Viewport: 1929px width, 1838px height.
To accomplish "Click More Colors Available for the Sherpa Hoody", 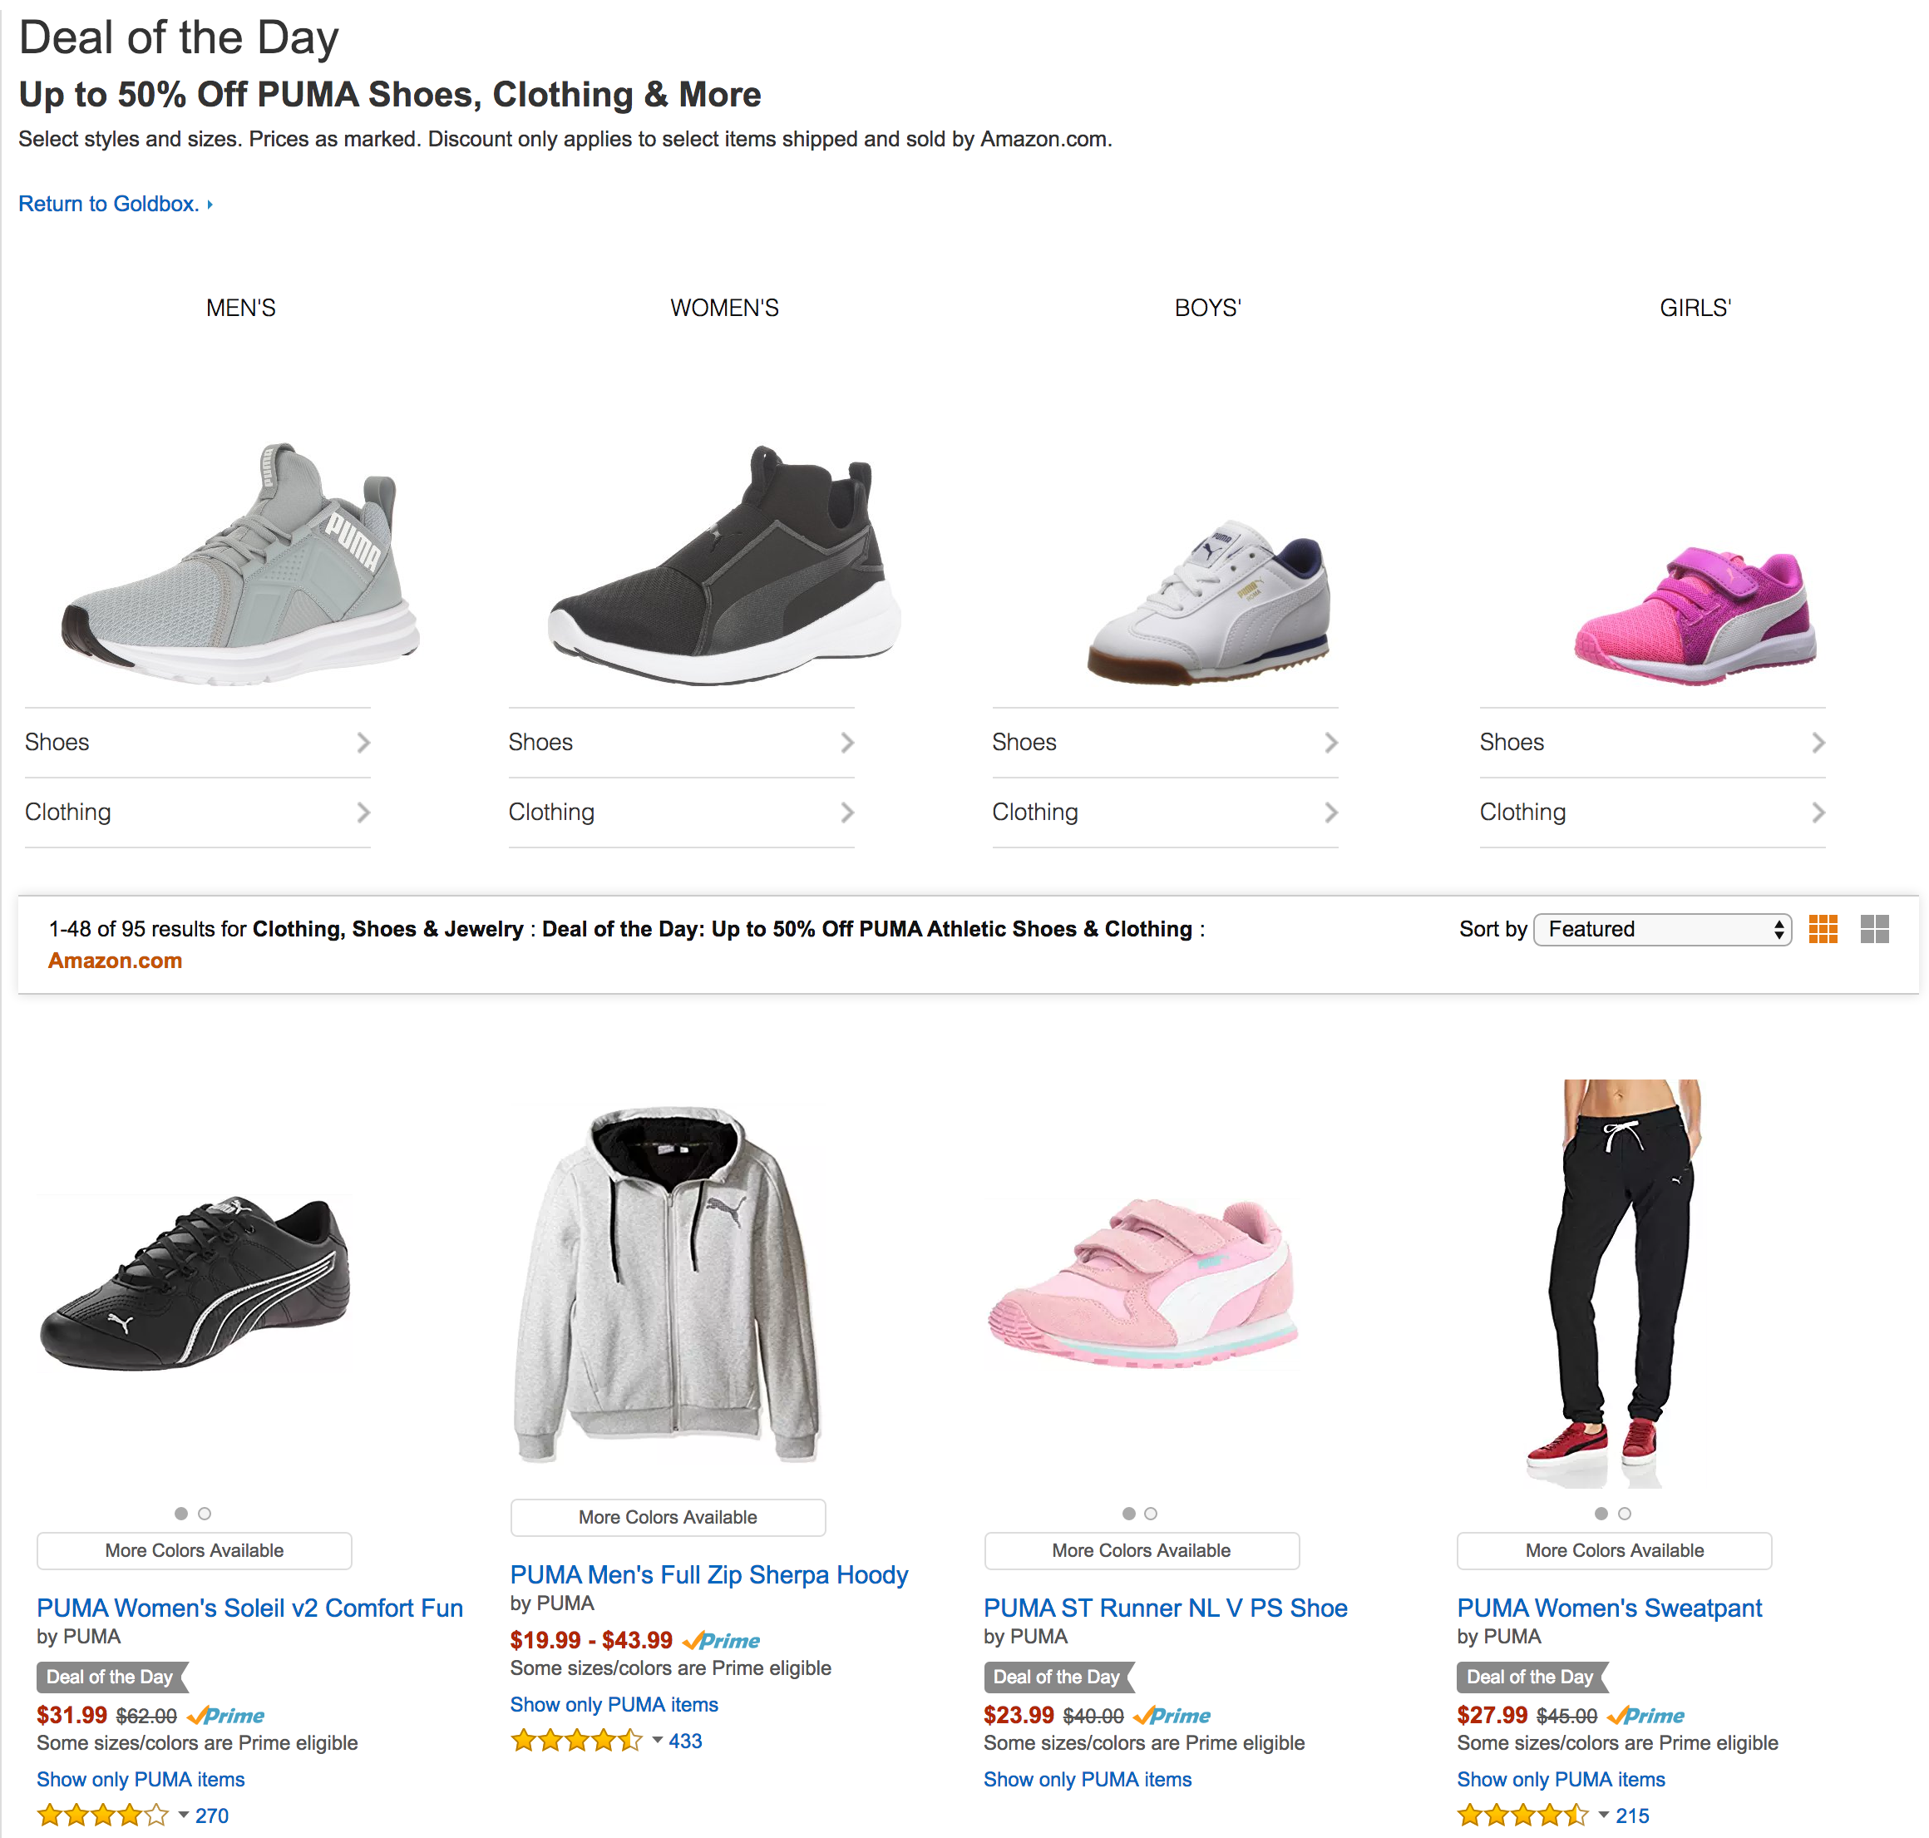I will (667, 1517).
